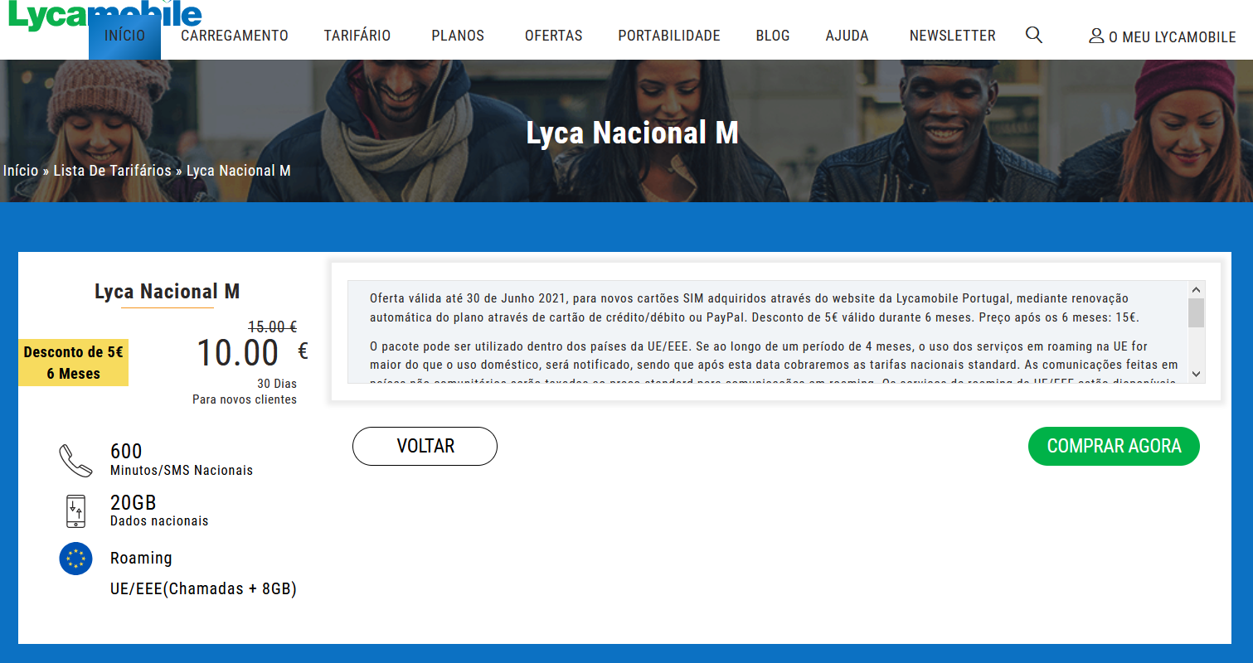This screenshot has height=663, width=1253.
Task: Click the Roaming label text
Action: click(141, 558)
